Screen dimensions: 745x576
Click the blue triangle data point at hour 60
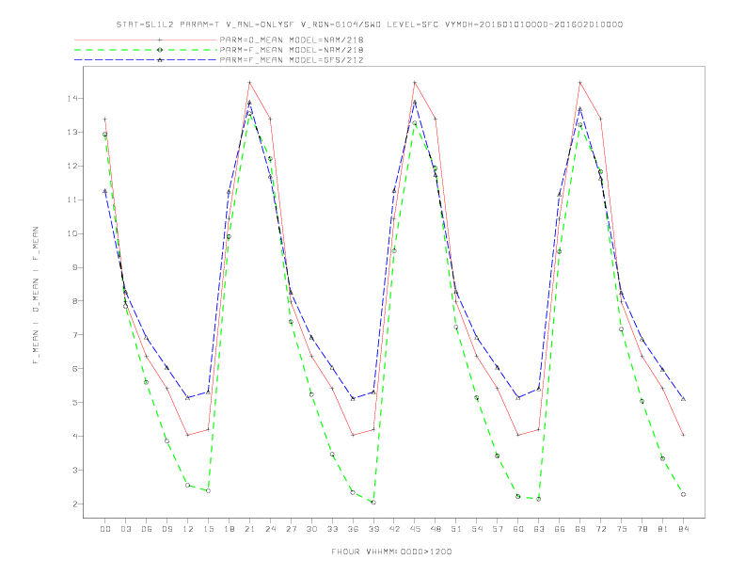518,397
